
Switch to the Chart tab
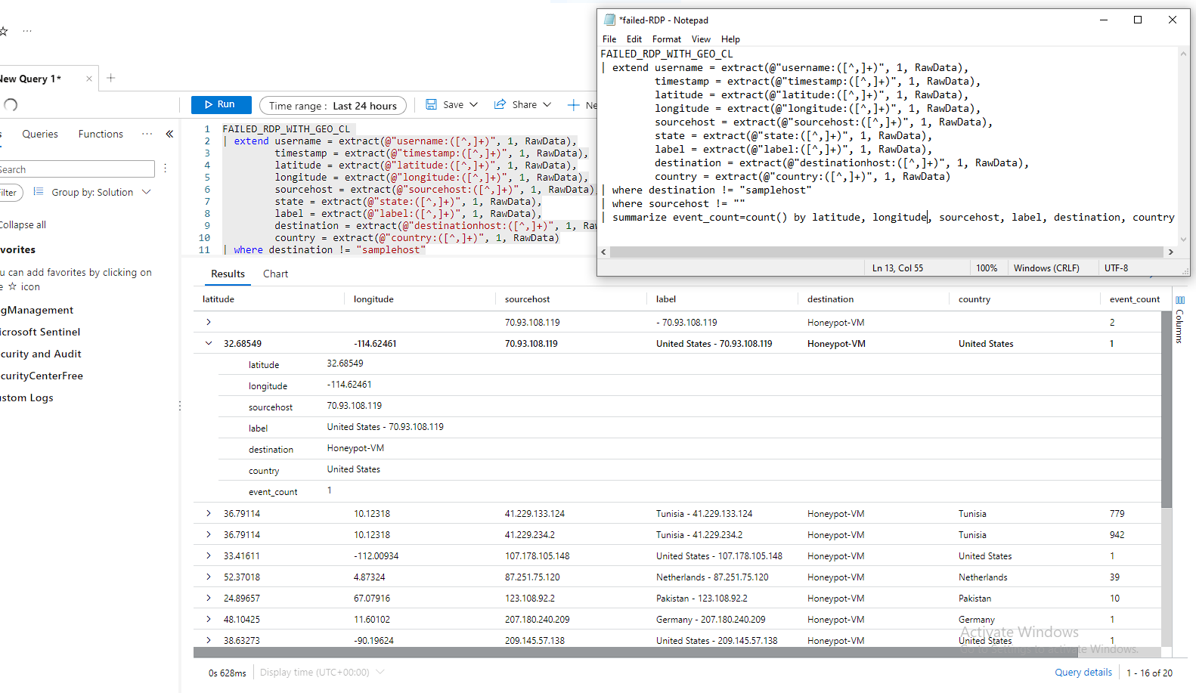tap(275, 274)
